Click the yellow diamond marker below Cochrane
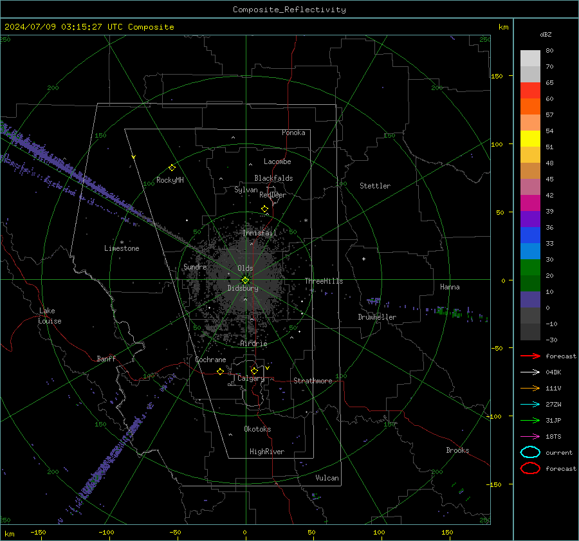The image size is (579, 541). (x=221, y=372)
